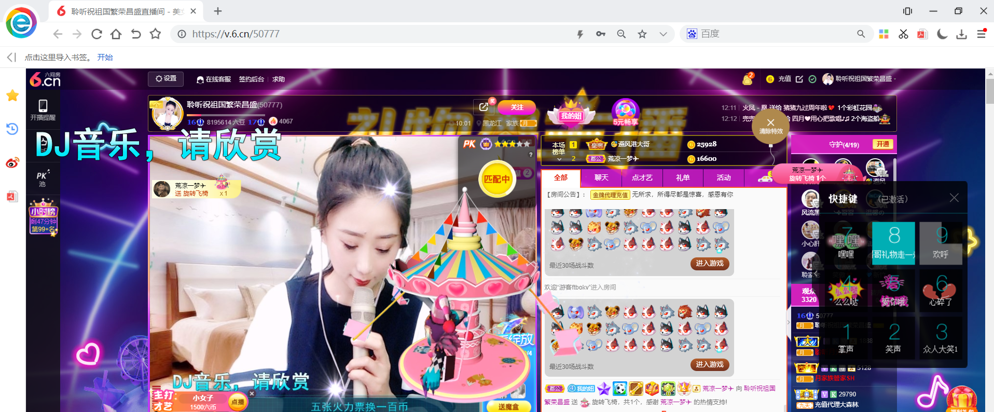Click the green checkmark circle icon

click(812, 79)
